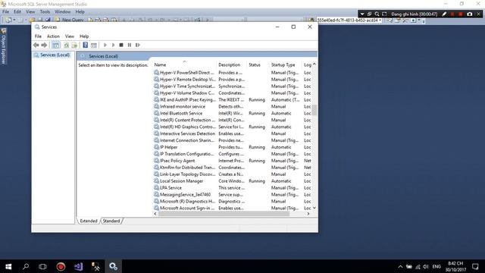This screenshot has width=485, height=273.
Task: Click the Export List toolbar icon
Action: (74, 45)
